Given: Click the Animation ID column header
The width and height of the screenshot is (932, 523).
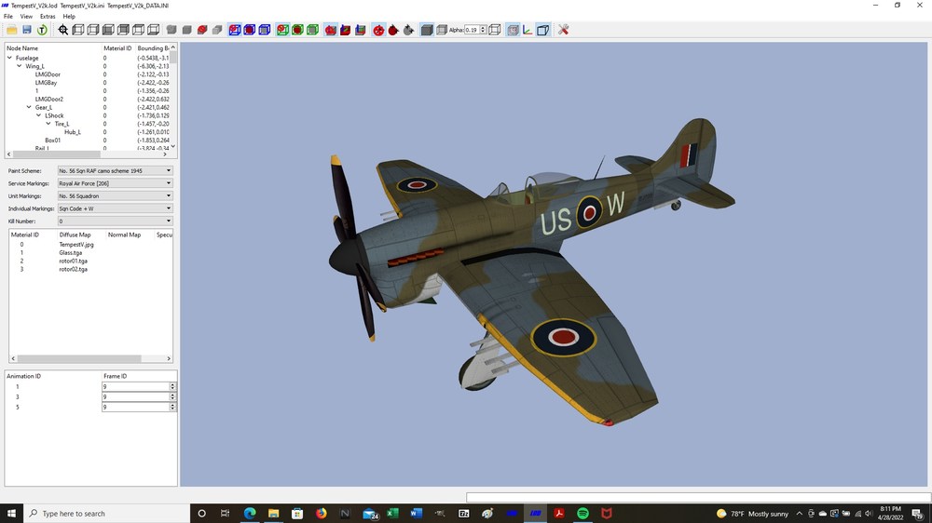Looking at the screenshot, I should (x=24, y=376).
